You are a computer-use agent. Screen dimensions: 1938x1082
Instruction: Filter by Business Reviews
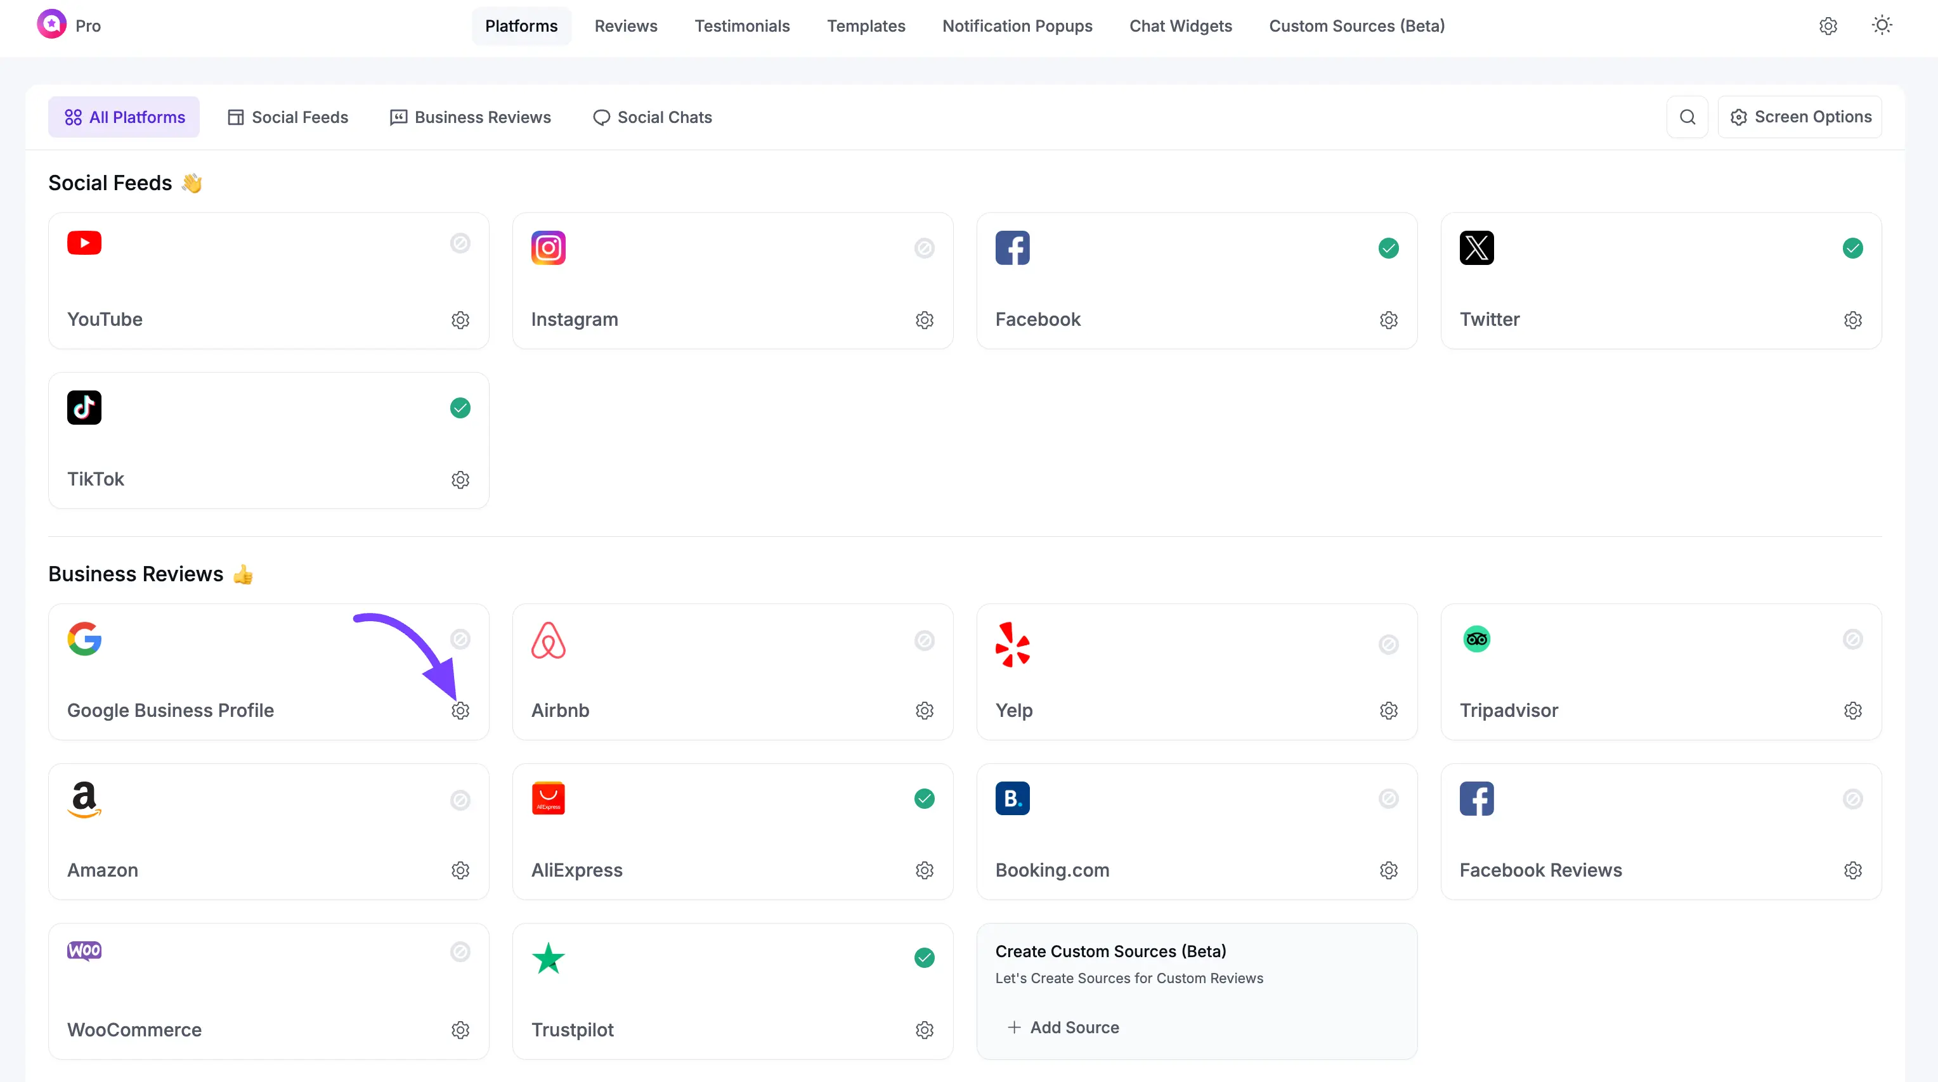pyautogui.click(x=470, y=117)
